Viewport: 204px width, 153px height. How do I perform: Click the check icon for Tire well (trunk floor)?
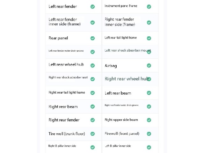tap(92, 134)
